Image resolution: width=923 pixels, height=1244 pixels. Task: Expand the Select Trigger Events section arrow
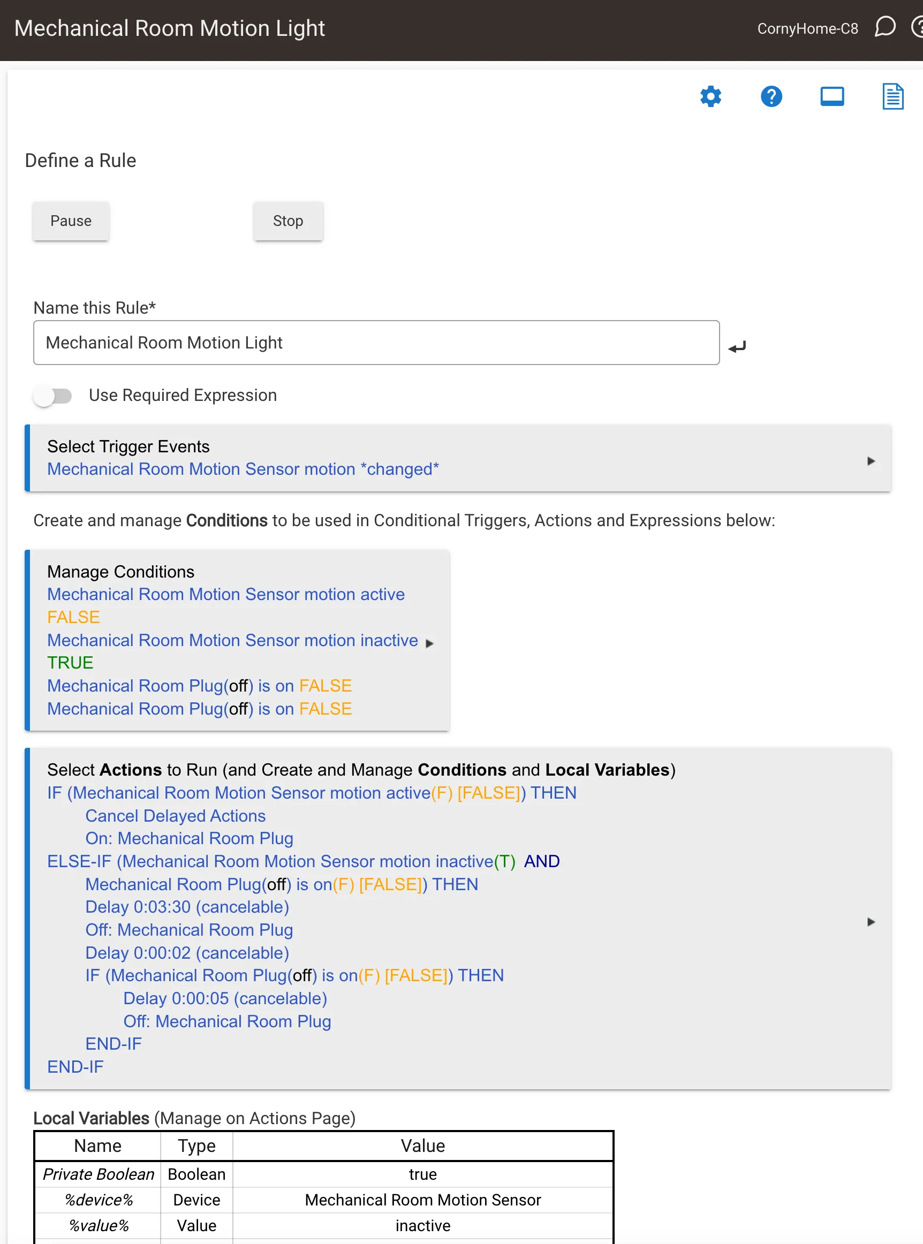tap(871, 461)
